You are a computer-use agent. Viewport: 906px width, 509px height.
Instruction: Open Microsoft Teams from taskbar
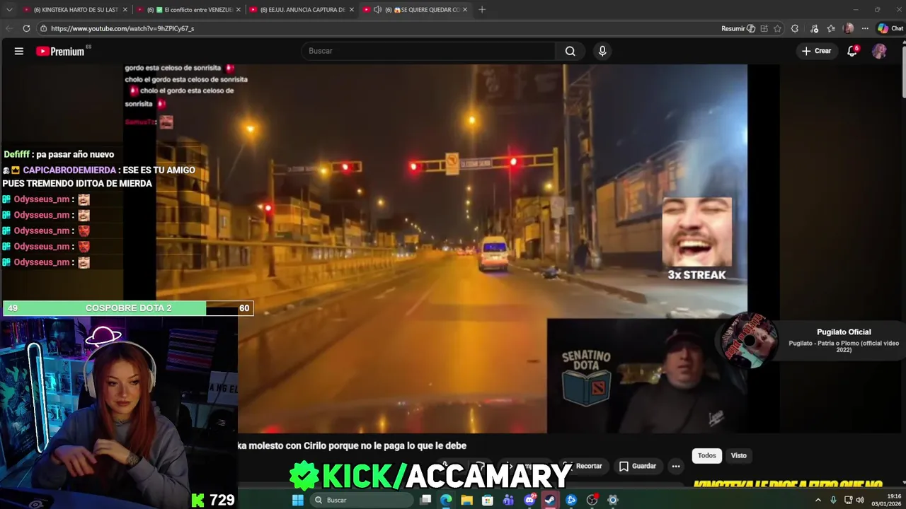[508, 500]
